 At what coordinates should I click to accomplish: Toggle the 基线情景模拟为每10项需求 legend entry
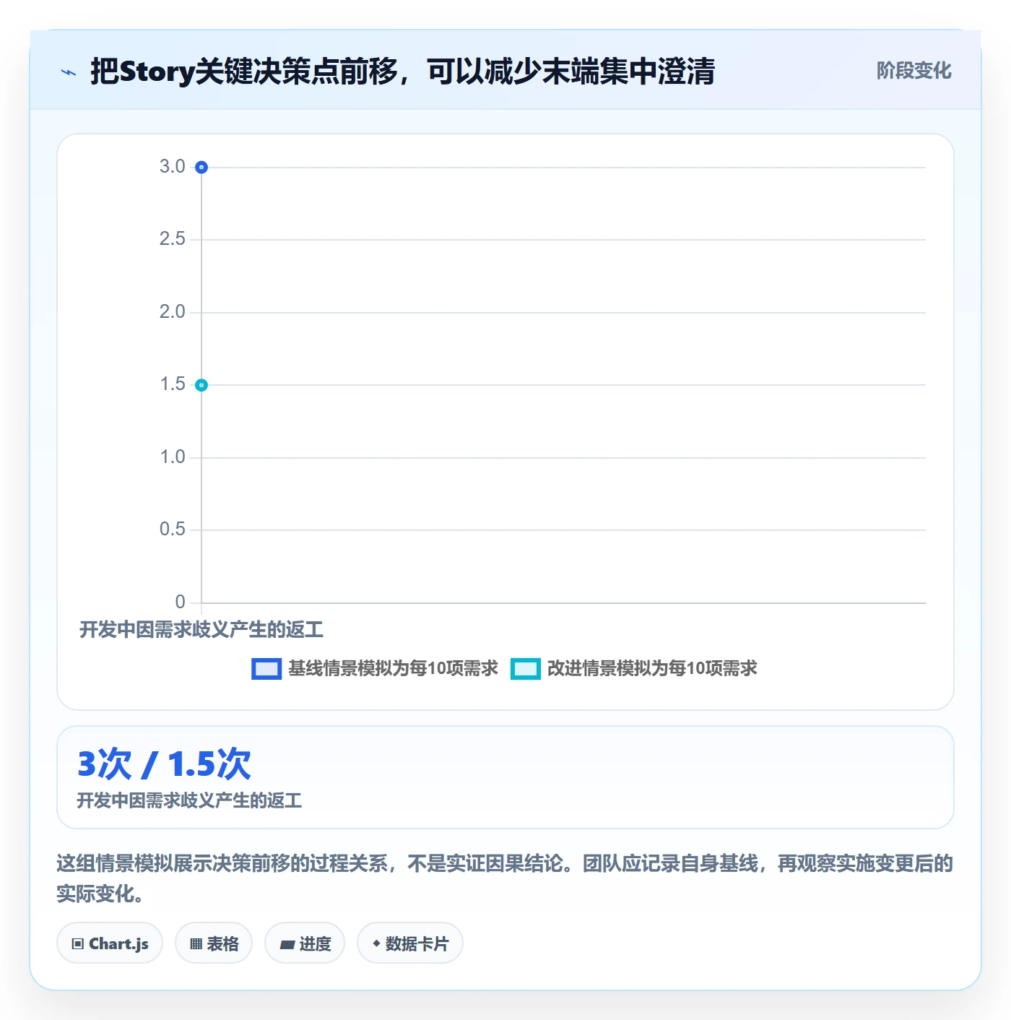375,669
